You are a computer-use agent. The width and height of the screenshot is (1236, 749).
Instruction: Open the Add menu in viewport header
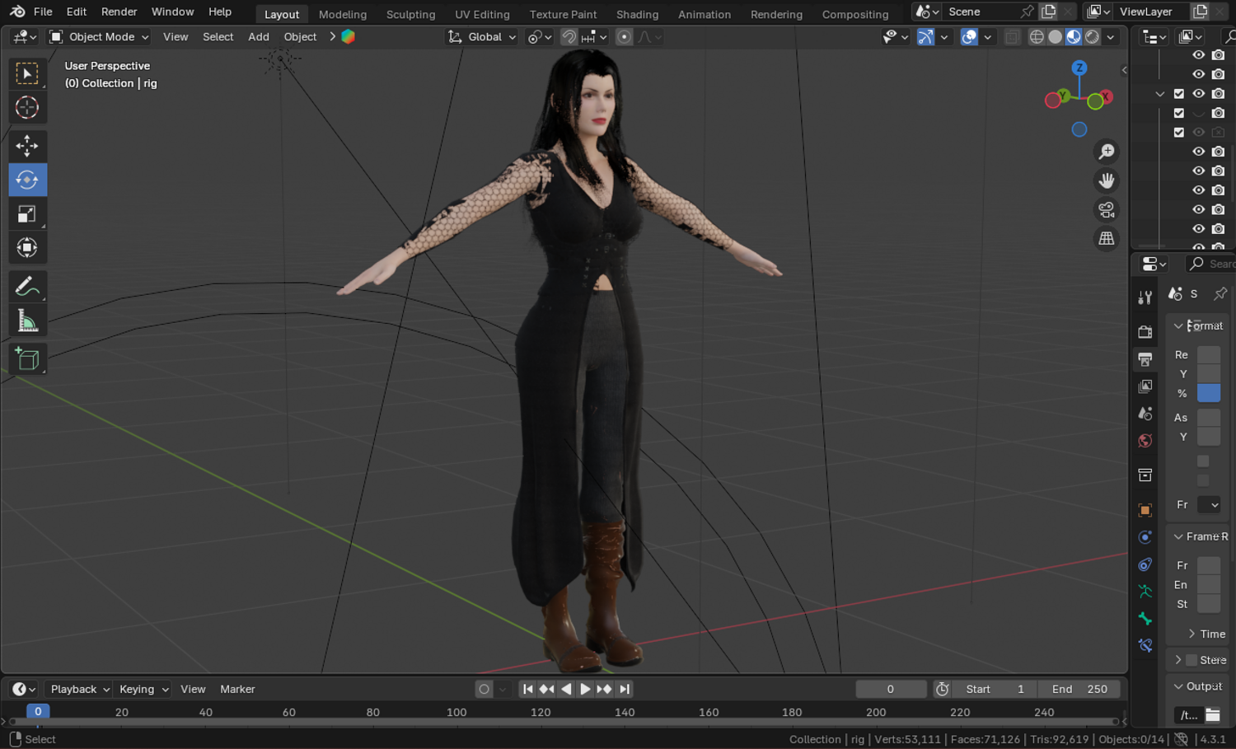pyautogui.click(x=259, y=37)
